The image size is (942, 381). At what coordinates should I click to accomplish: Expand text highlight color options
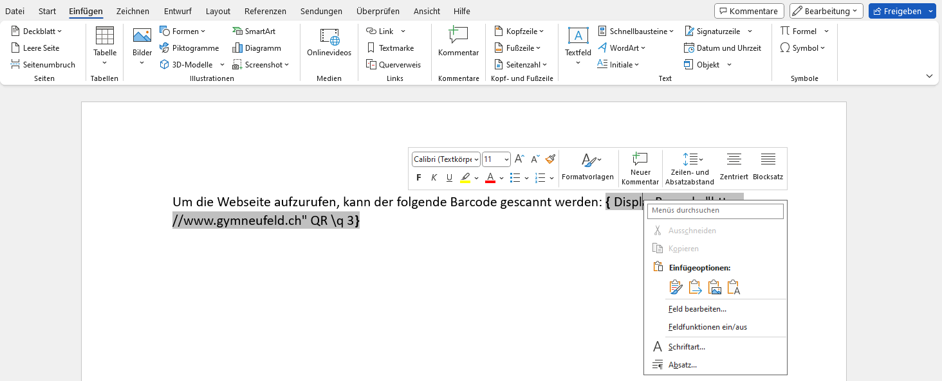(x=476, y=178)
